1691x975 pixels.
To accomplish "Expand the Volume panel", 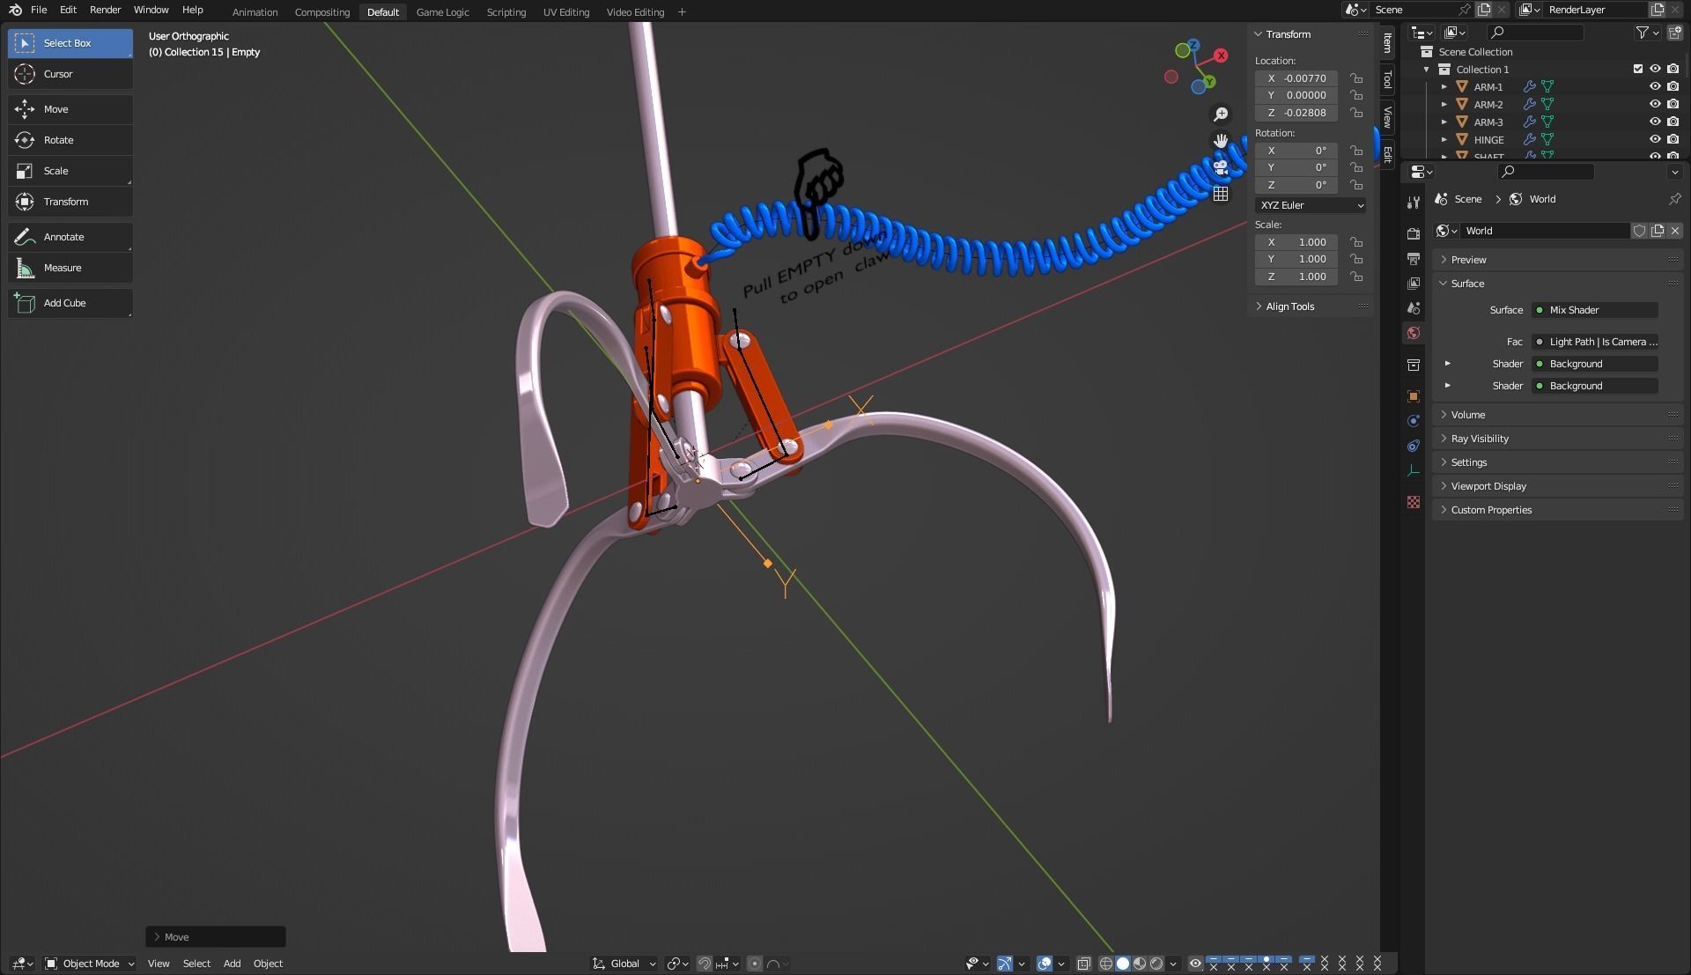I will coord(1557,415).
